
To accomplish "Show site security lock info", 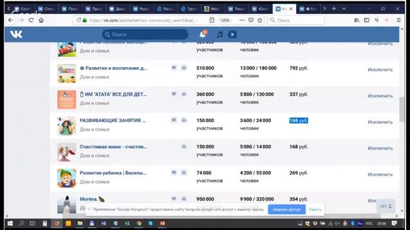I will point(85,20).
